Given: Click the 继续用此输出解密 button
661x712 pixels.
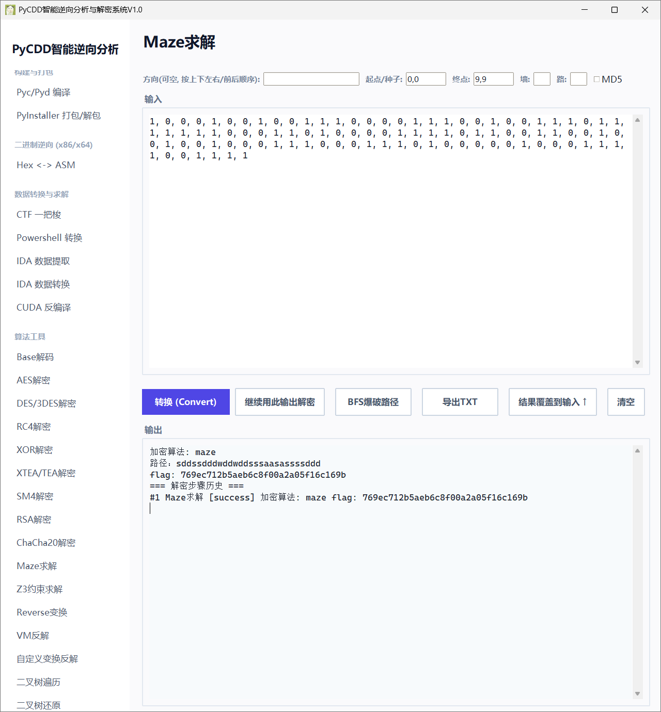Looking at the screenshot, I should 280,402.
